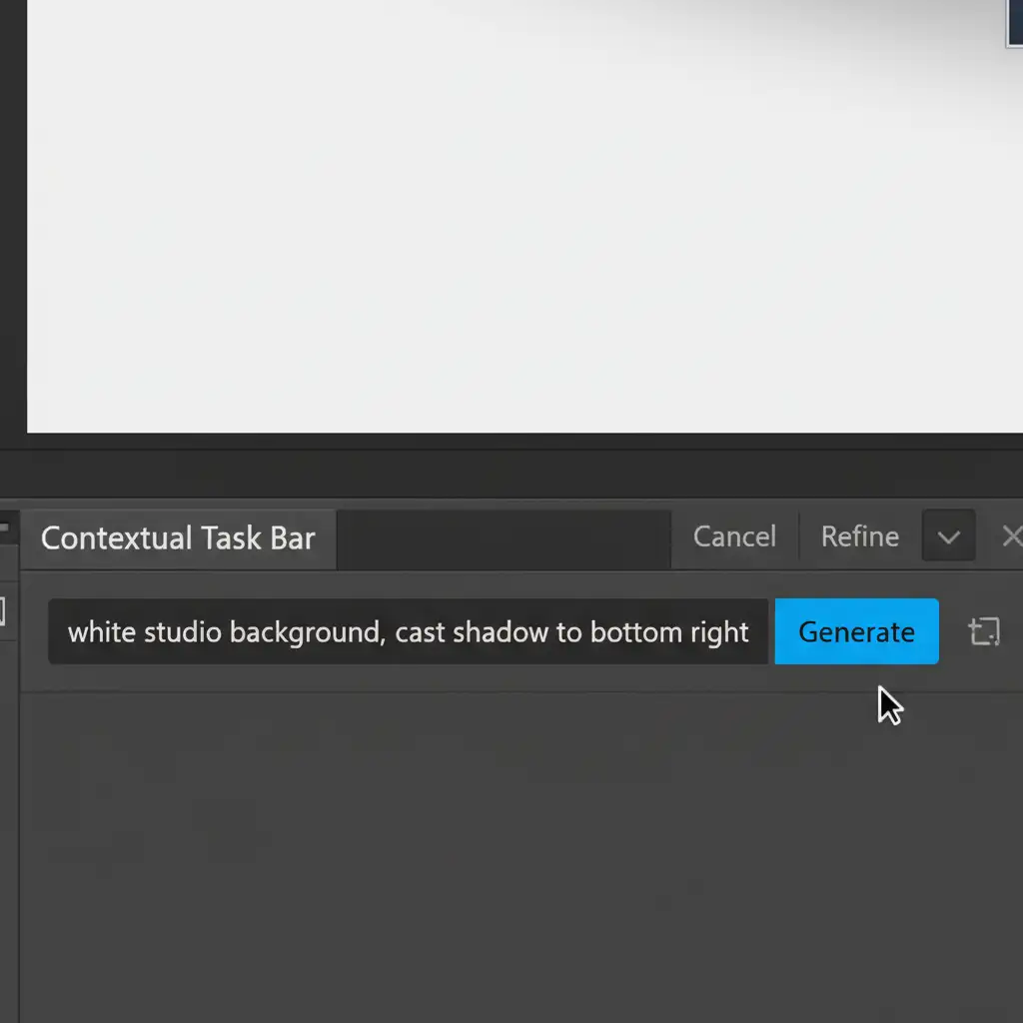Image resolution: width=1023 pixels, height=1023 pixels.
Task: Place cursor after "right" at the prompt end
Action: coord(751,632)
